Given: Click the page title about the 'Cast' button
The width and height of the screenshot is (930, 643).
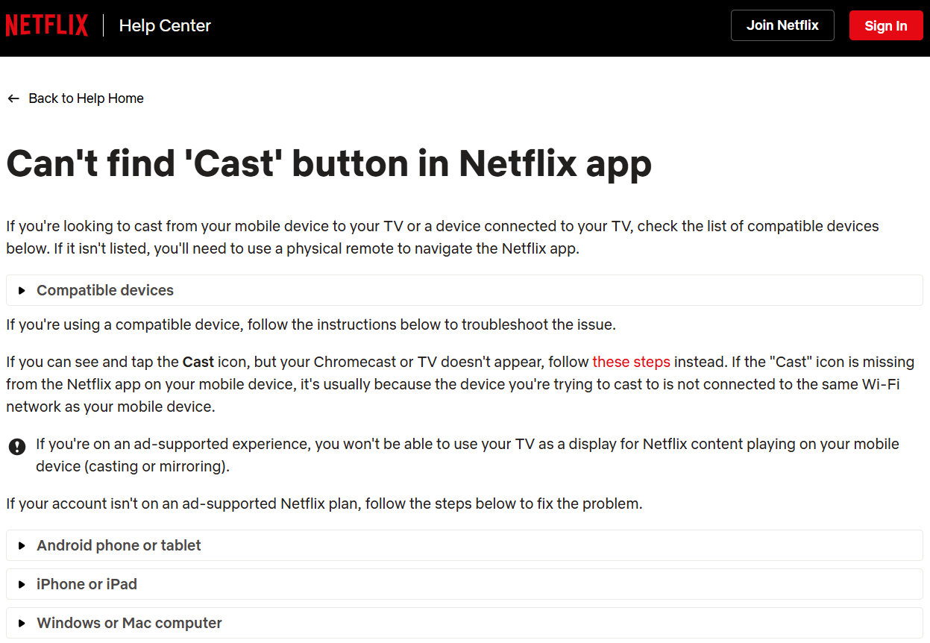Looking at the screenshot, I should pos(329,163).
